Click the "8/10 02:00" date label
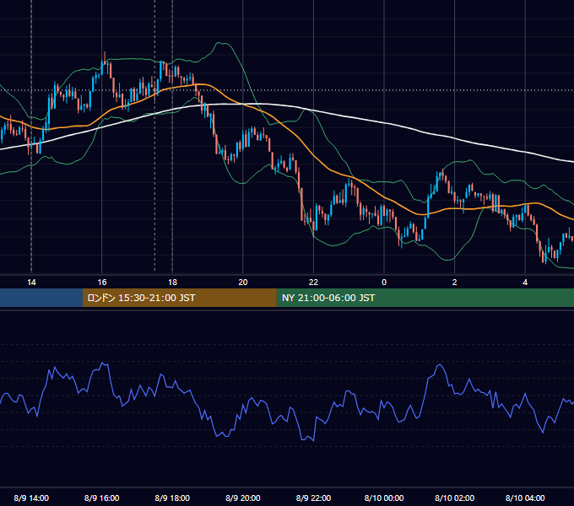 point(455,498)
